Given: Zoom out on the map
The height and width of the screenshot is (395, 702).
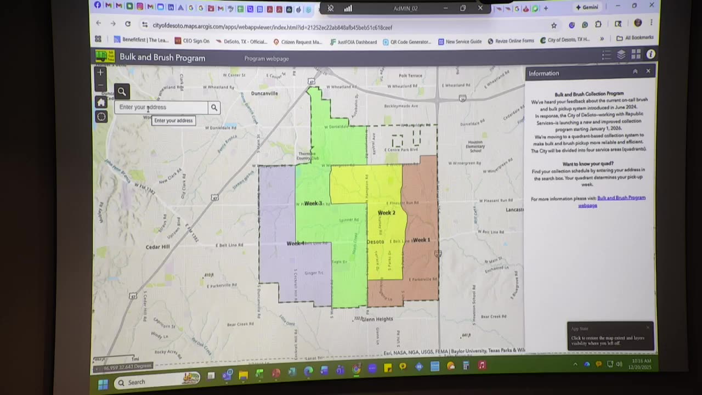Looking at the screenshot, I should tap(100, 85).
